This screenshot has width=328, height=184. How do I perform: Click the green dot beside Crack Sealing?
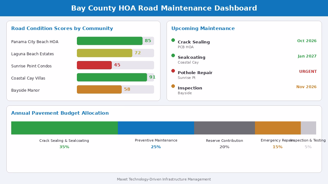(173, 40)
